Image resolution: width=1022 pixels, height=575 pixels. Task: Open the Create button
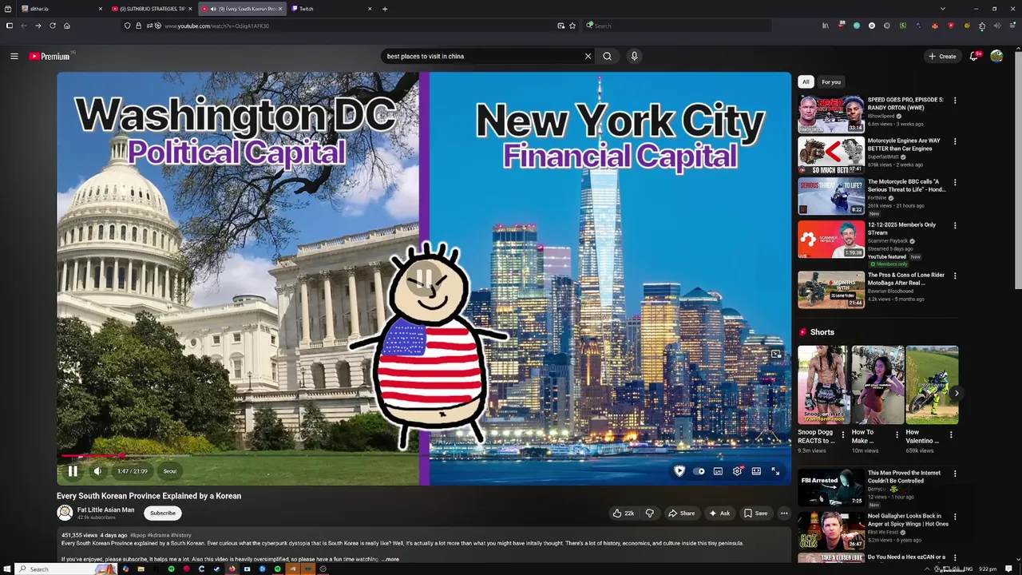click(x=942, y=56)
